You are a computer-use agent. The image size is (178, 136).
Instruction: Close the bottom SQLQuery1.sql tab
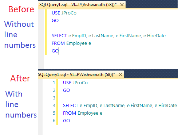(x=120, y=75)
